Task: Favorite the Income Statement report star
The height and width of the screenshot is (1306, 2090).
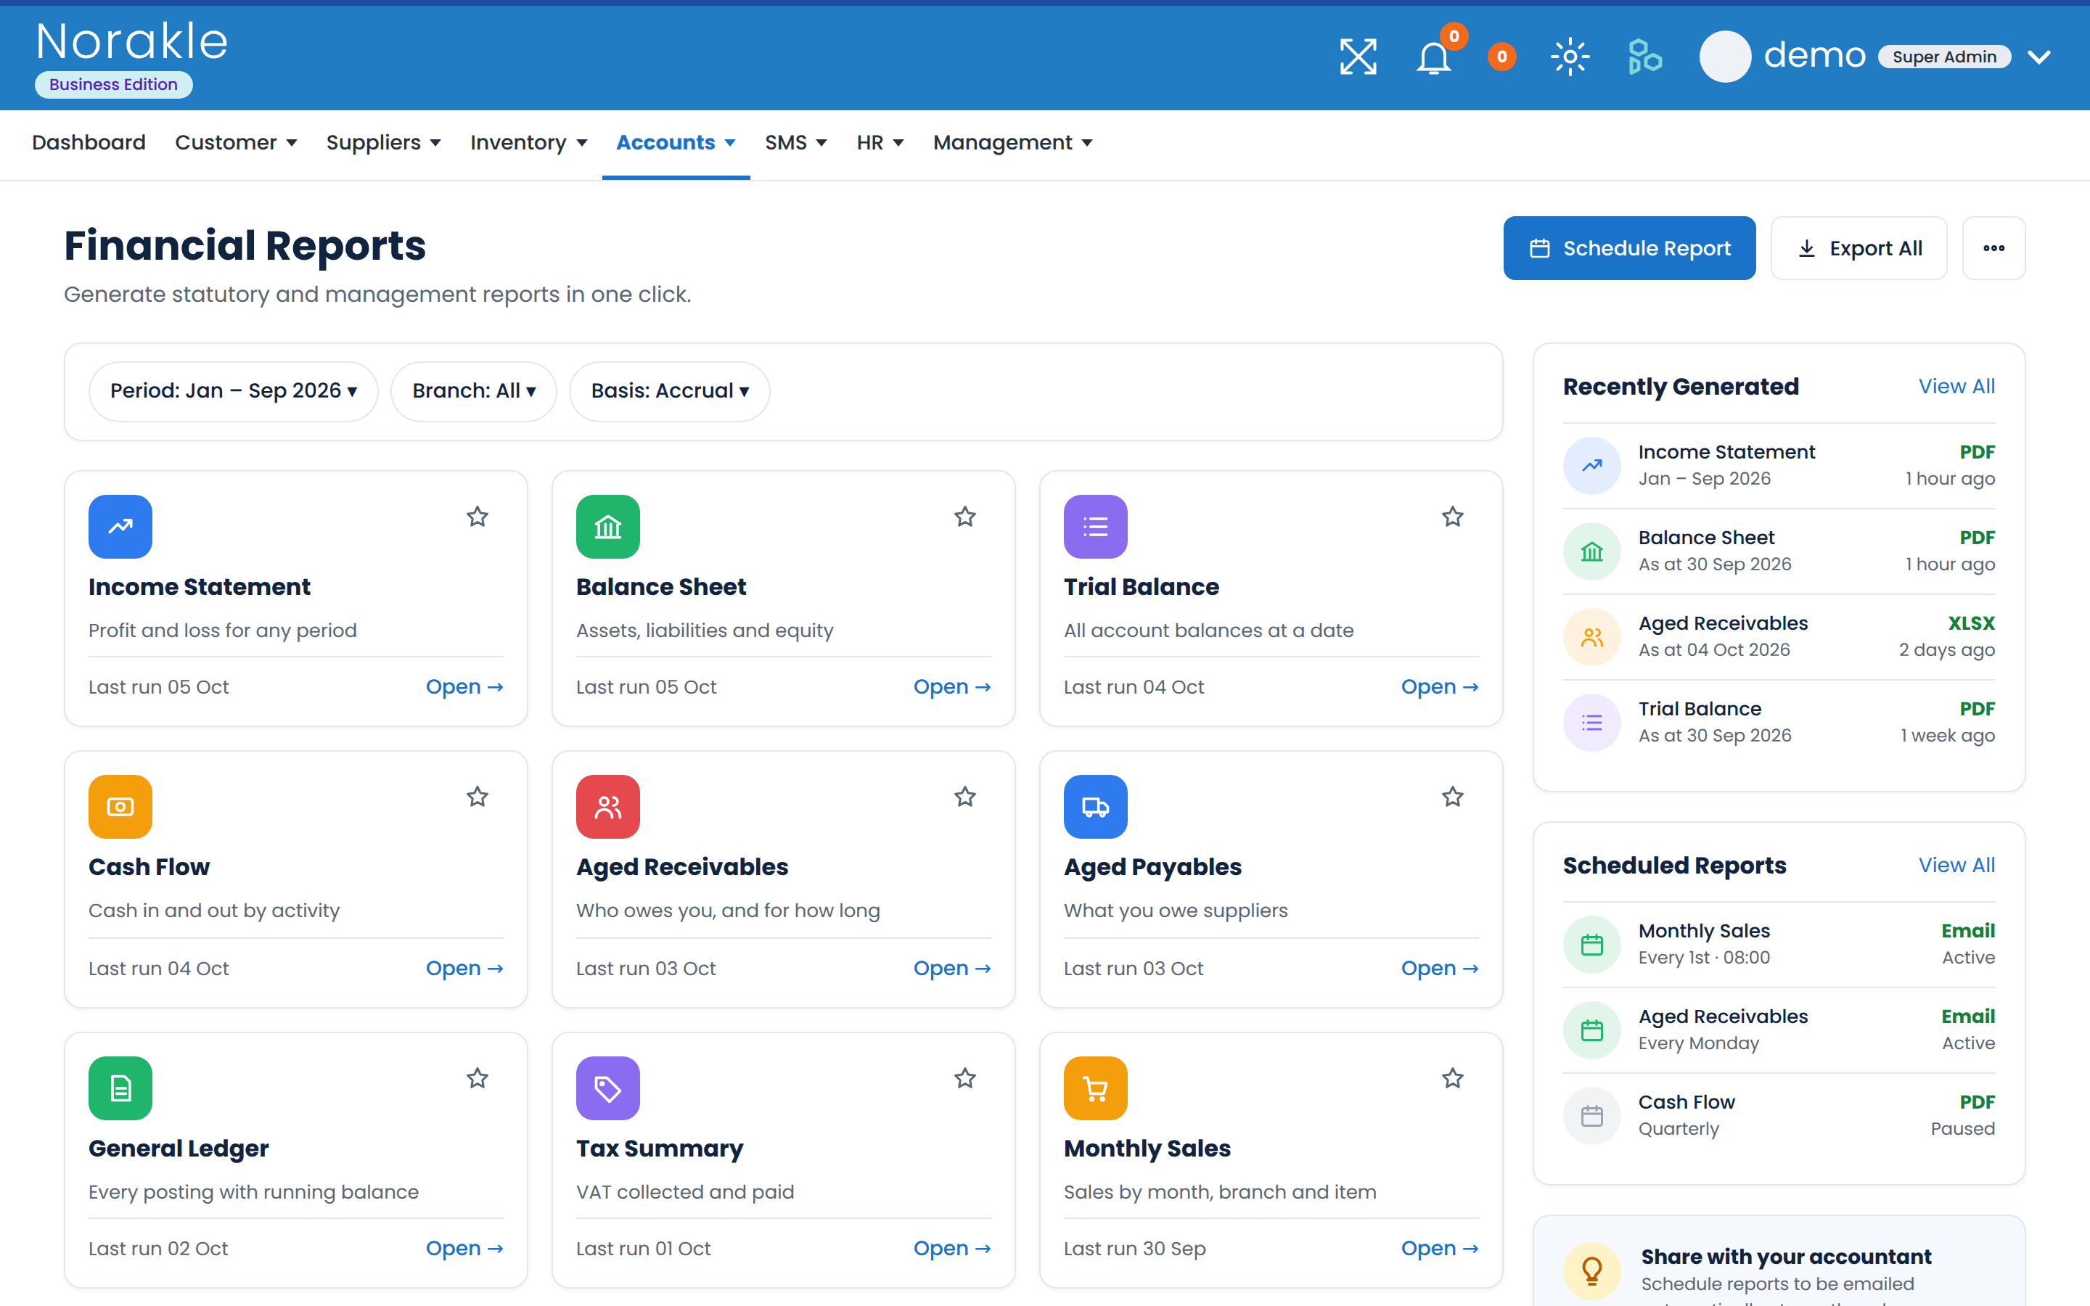Action: [x=478, y=517]
